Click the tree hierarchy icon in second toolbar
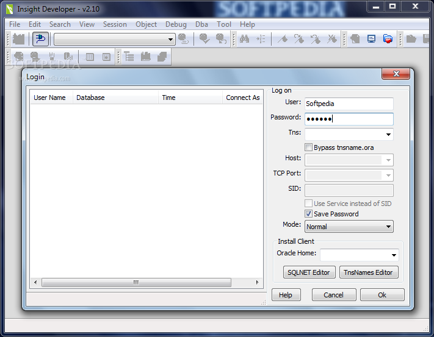 [129, 57]
